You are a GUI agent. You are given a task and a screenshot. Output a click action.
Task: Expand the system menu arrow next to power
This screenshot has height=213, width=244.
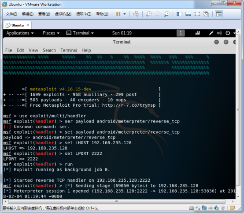[234, 33]
